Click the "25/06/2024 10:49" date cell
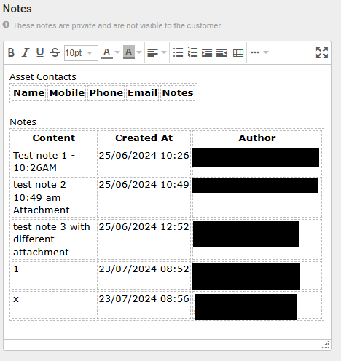 point(144,197)
